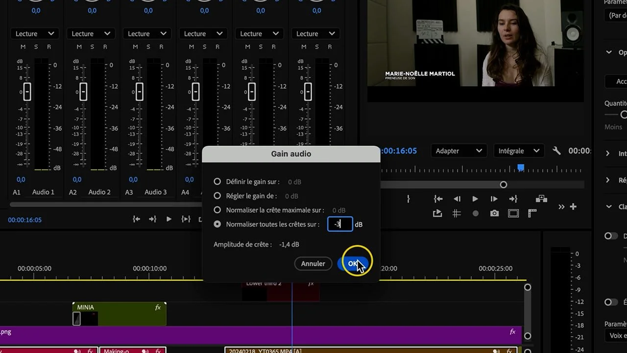This screenshot has height=353, width=627.
Task: Mute track Audio 1 with M button
Action: (x=23, y=47)
